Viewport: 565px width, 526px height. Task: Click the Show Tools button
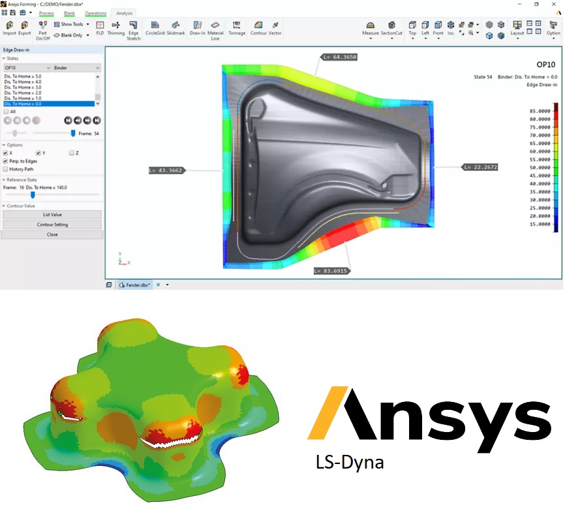tap(69, 24)
